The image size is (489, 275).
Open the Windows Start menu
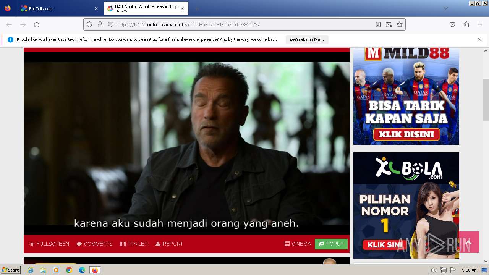click(10, 270)
